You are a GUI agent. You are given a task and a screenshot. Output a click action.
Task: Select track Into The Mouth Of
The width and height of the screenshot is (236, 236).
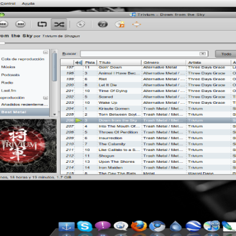148,126
